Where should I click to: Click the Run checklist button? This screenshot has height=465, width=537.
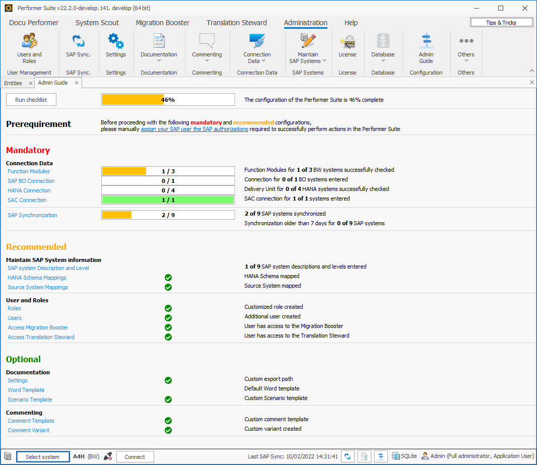pyautogui.click(x=31, y=99)
